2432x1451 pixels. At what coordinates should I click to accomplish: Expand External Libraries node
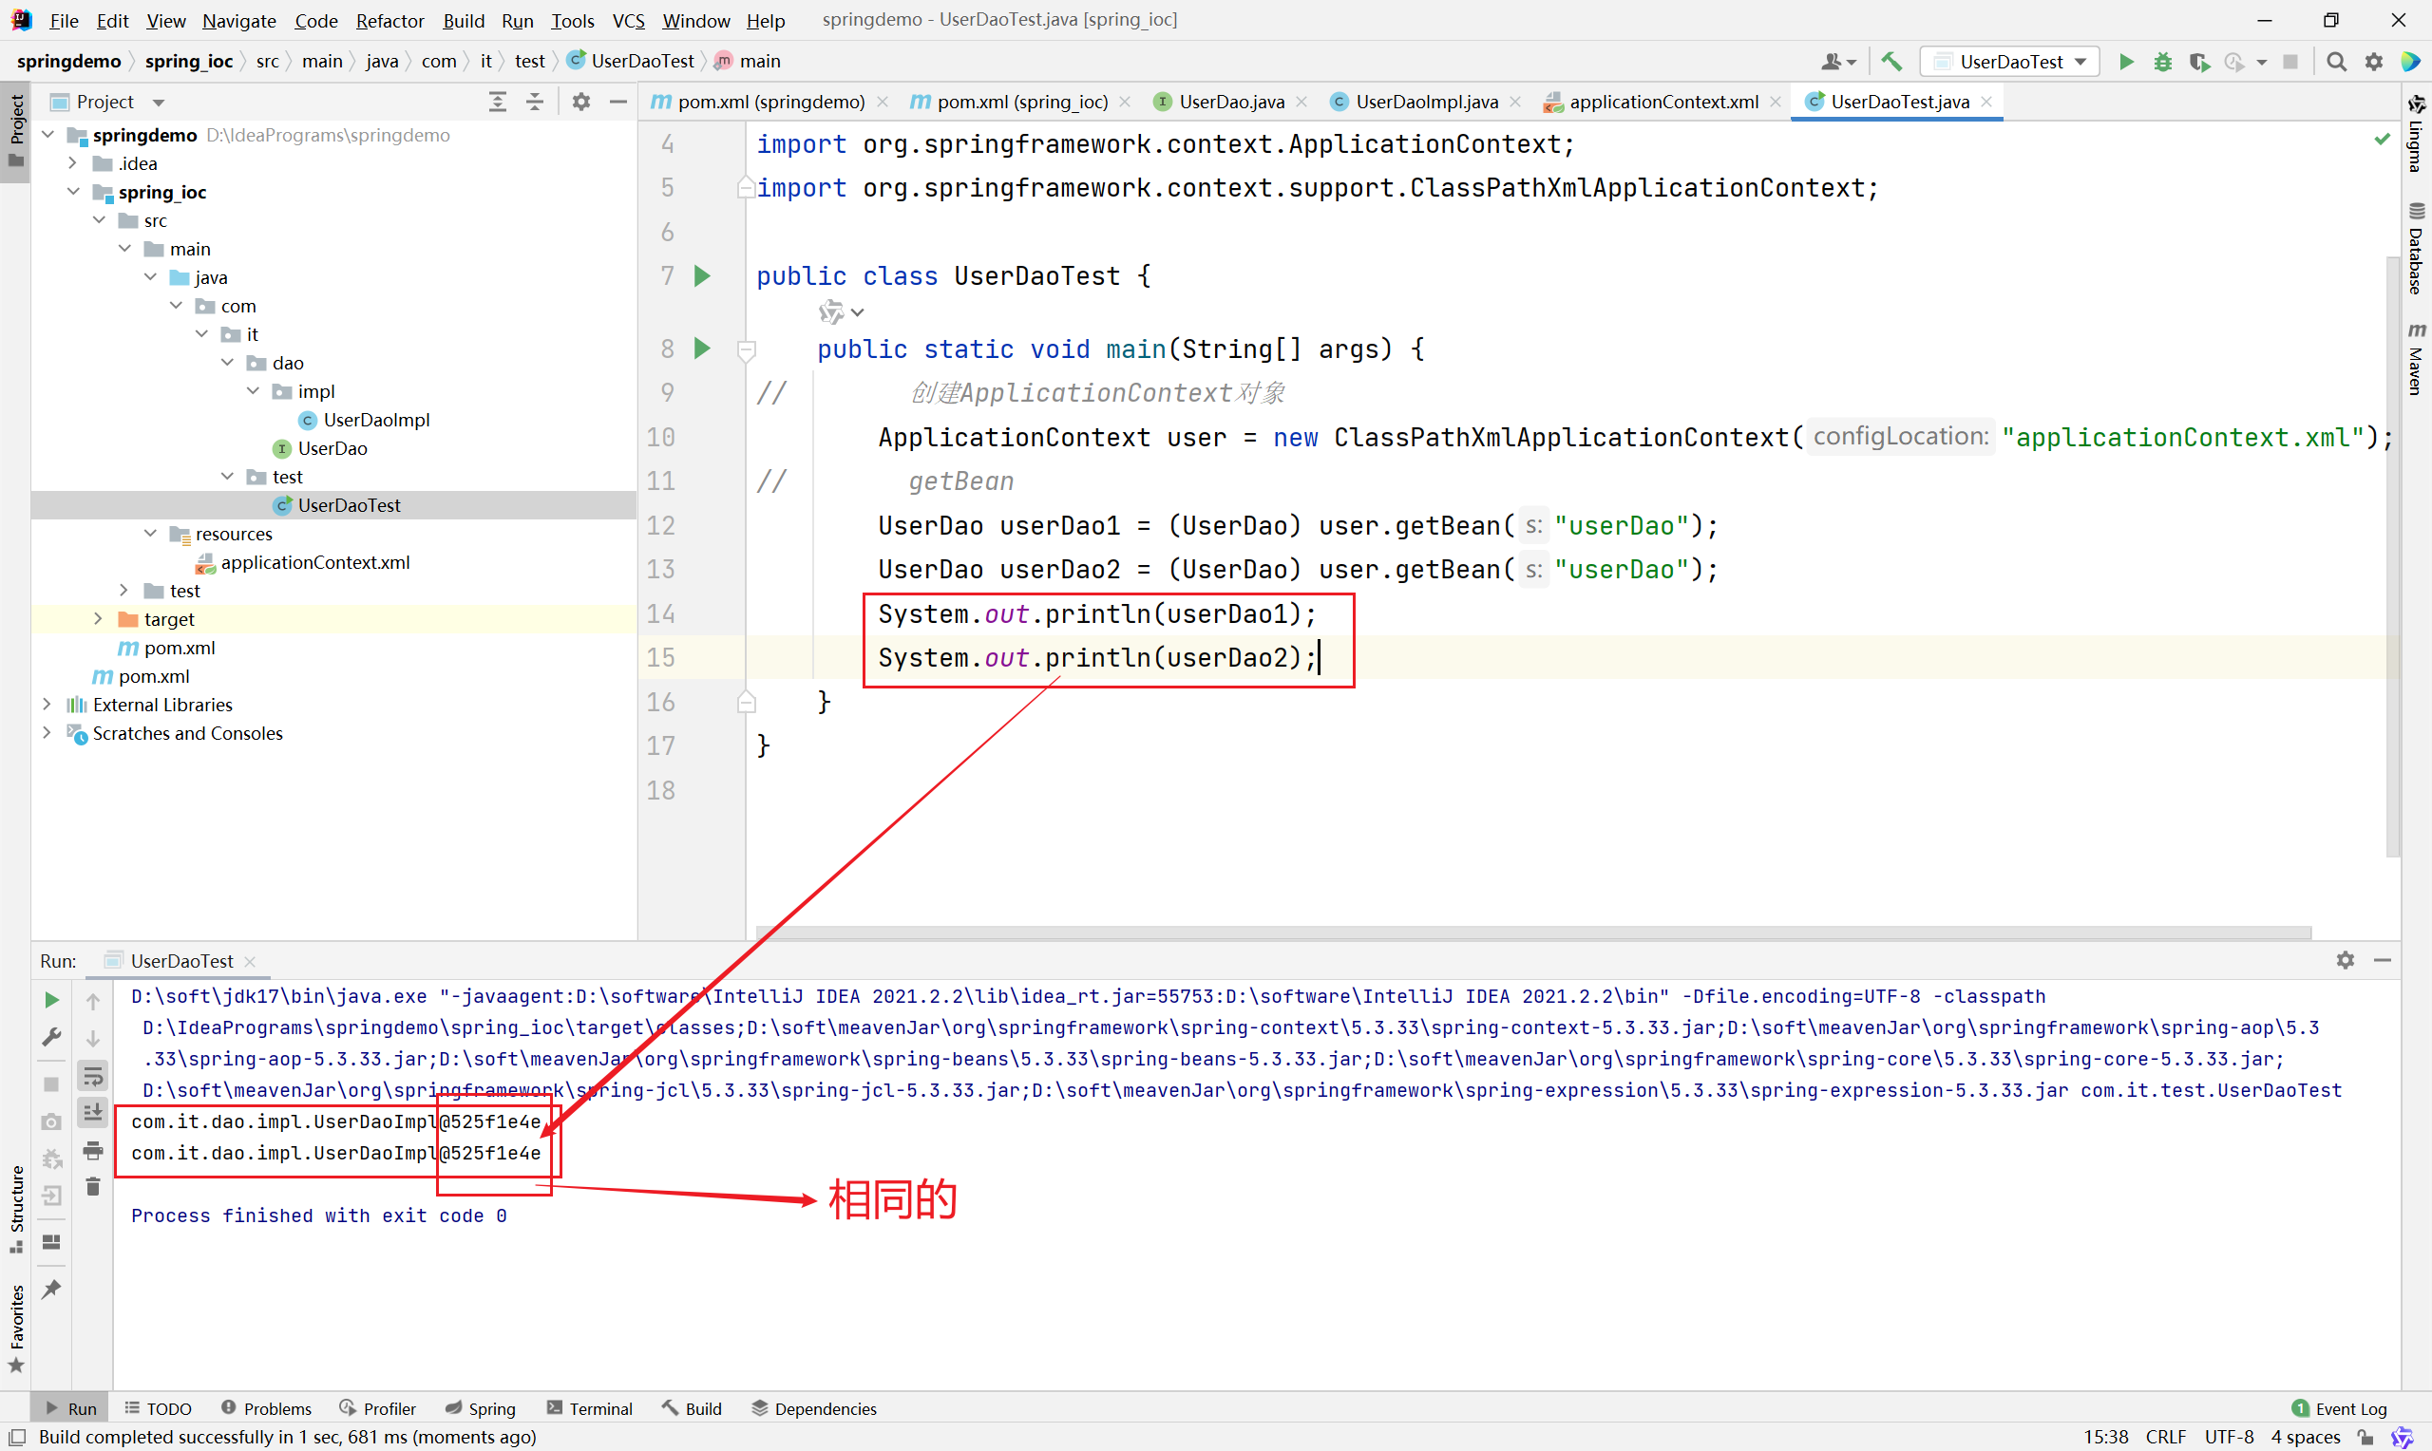pos(47,704)
